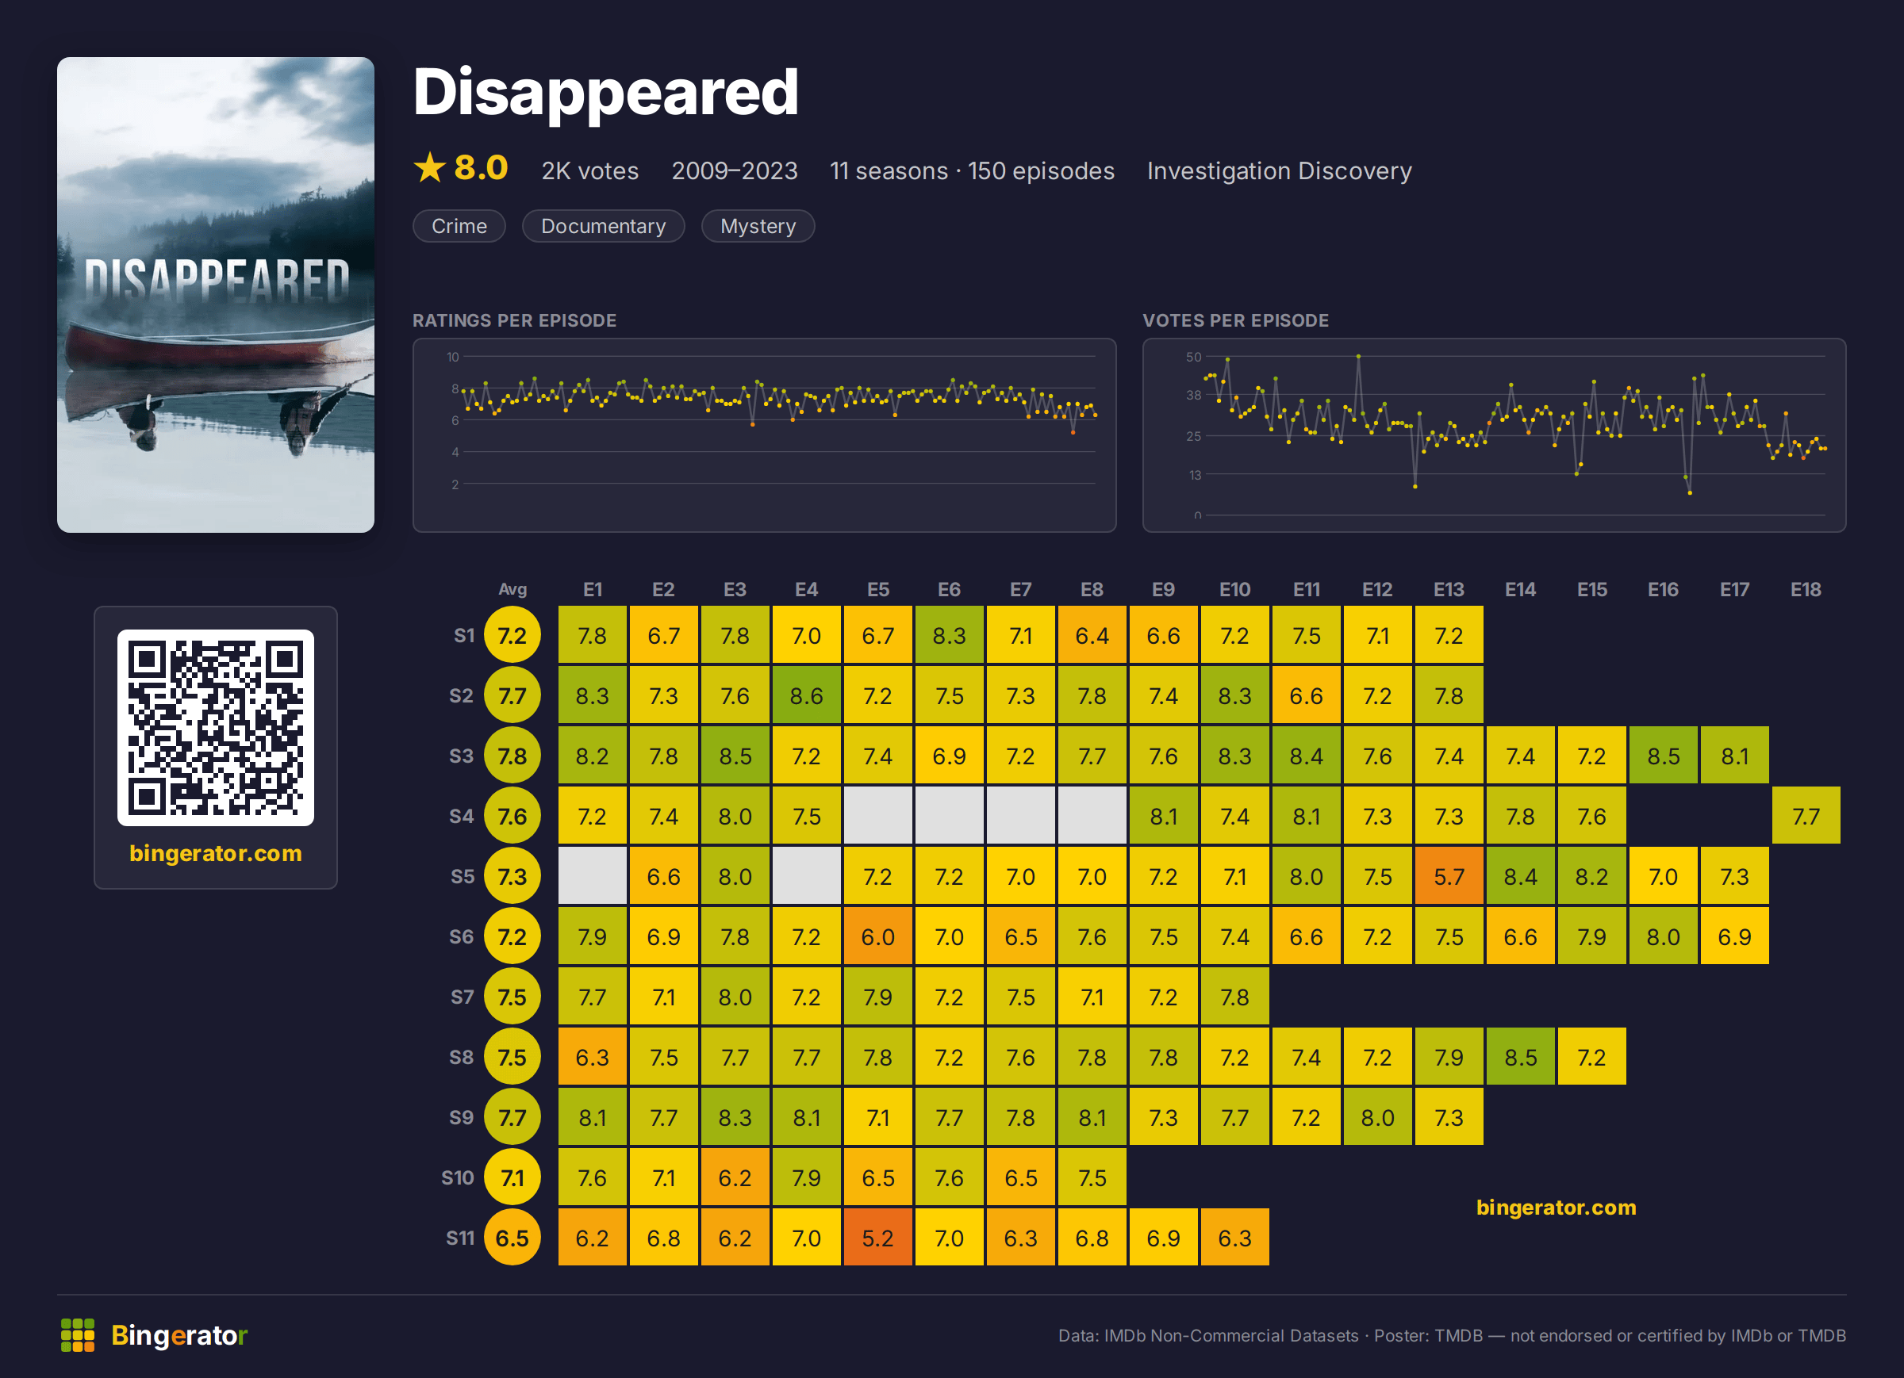Click the QR code image

click(216, 728)
